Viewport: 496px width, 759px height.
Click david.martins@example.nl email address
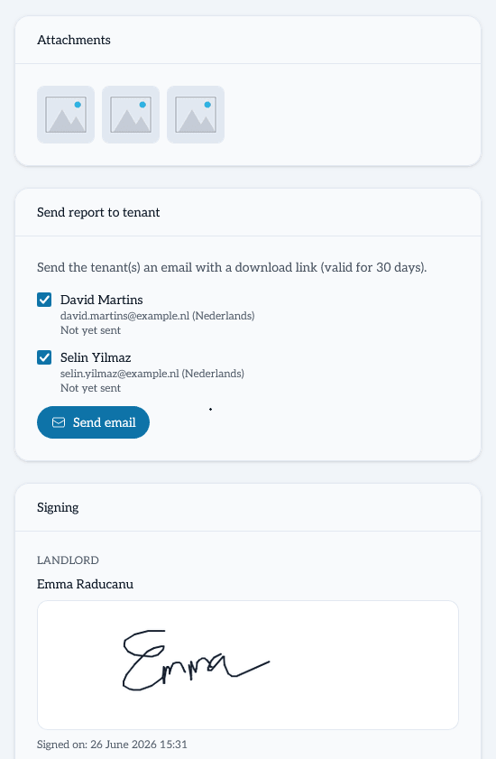click(124, 316)
